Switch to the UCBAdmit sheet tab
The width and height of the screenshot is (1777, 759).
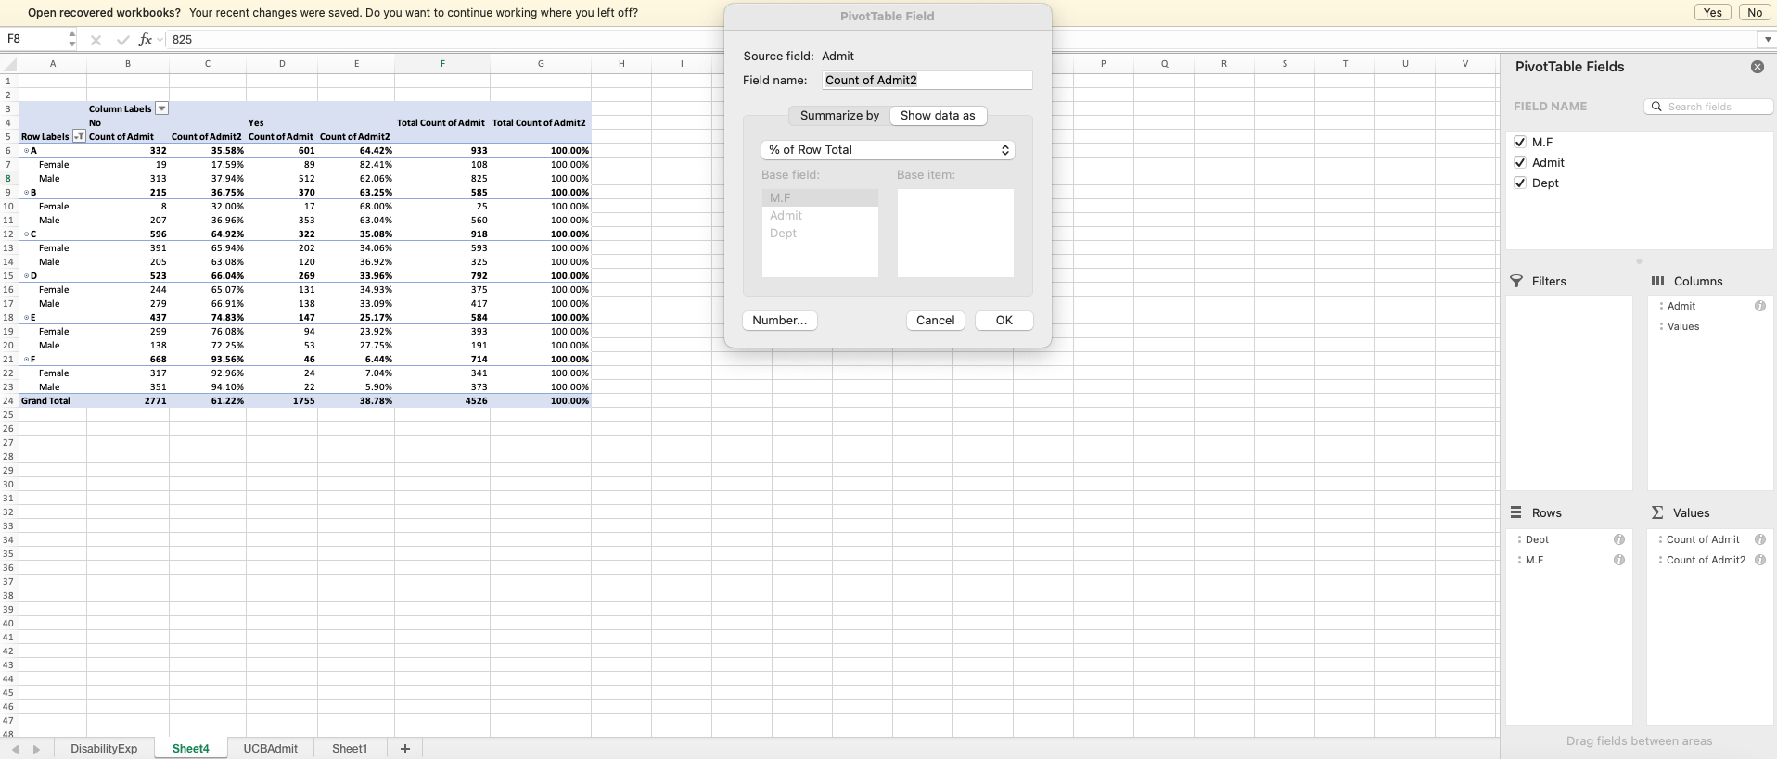click(270, 749)
